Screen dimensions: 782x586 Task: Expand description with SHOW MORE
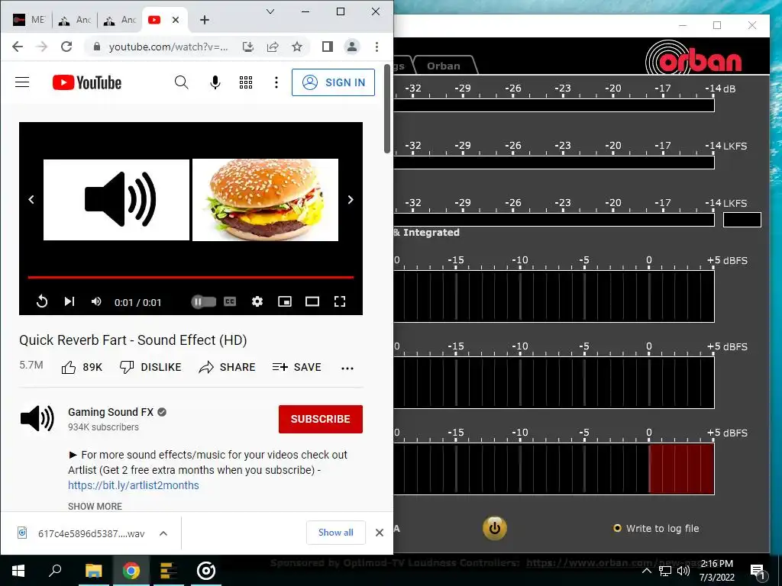pos(95,507)
